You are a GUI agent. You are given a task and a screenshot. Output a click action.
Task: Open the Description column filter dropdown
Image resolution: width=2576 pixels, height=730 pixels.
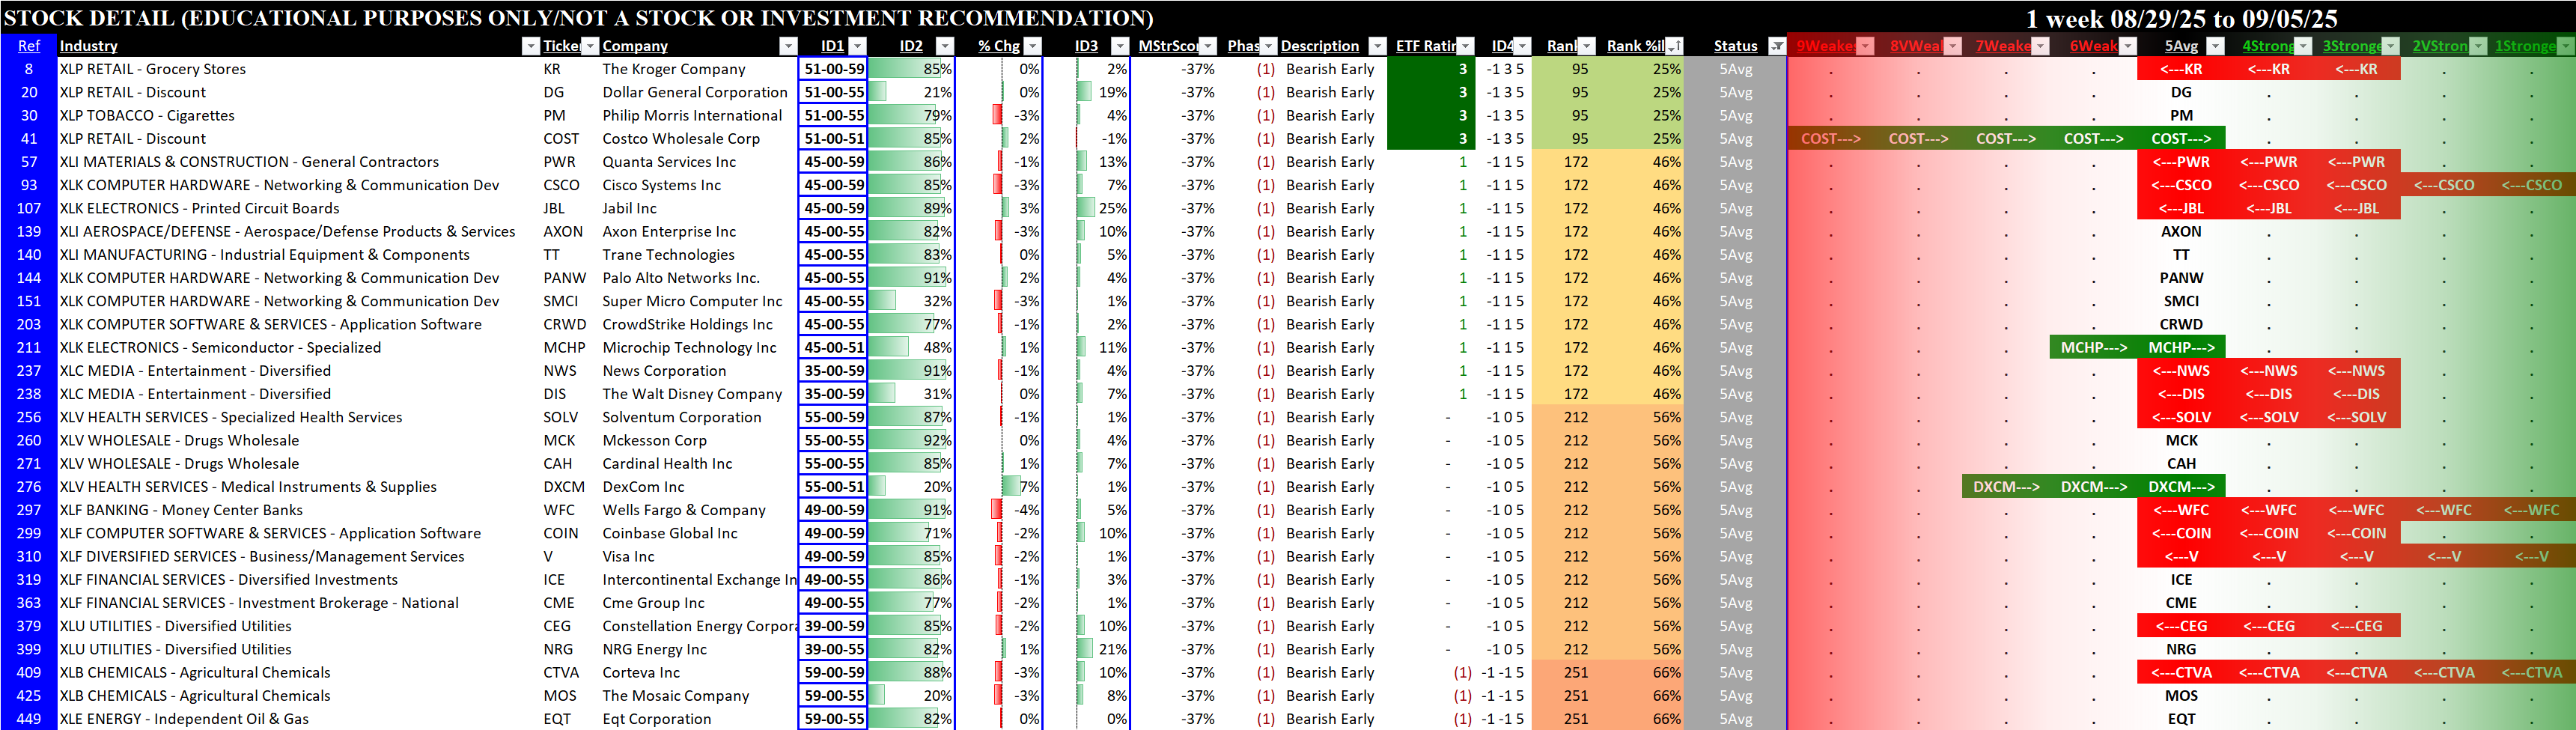1377,46
